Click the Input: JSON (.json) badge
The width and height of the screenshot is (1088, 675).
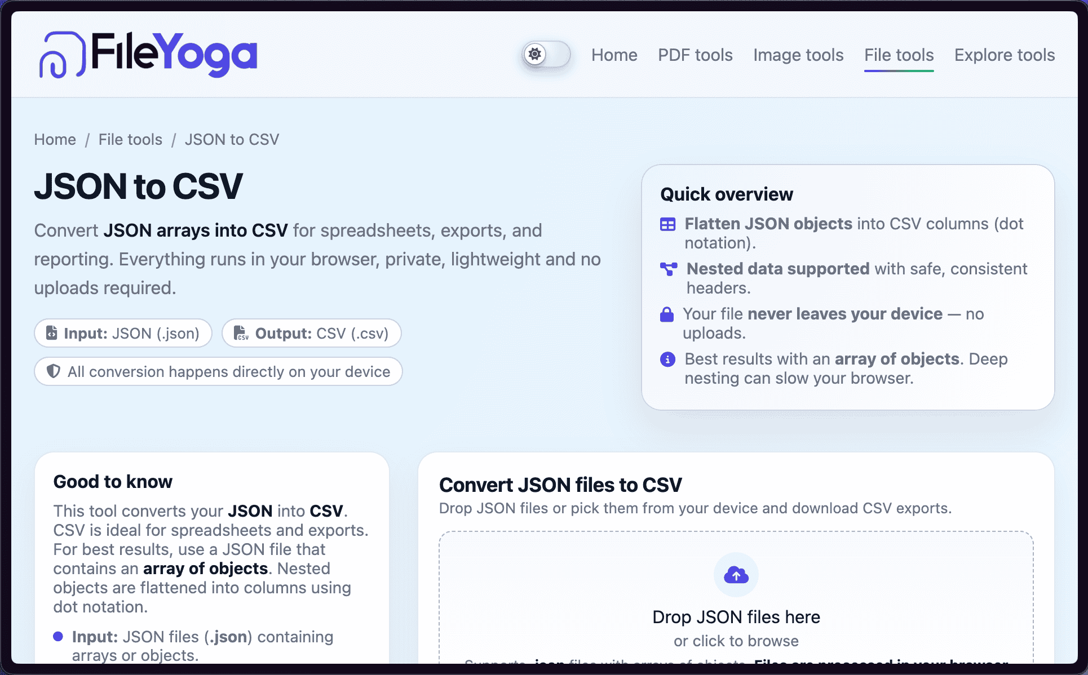pos(123,333)
